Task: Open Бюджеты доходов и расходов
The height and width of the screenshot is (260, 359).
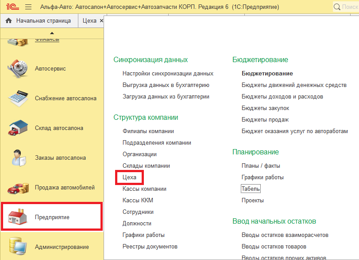Action: pyautogui.click(x=282, y=96)
